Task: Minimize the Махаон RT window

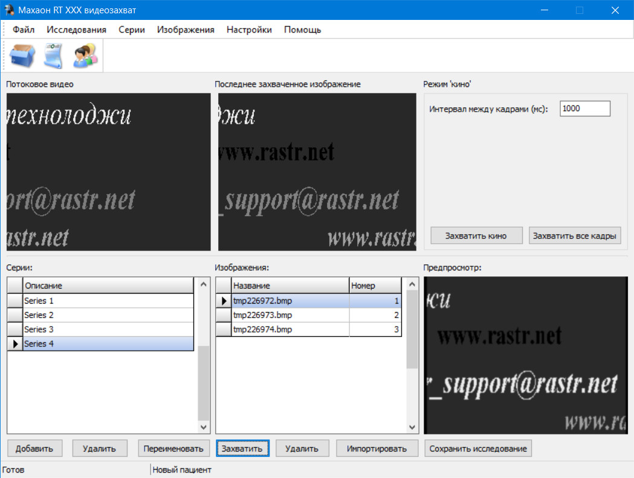Action: [x=544, y=10]
